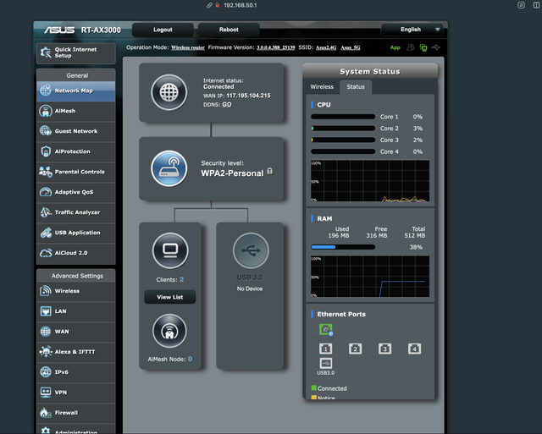Open Traffic Analyzer page

click(75, 212)
